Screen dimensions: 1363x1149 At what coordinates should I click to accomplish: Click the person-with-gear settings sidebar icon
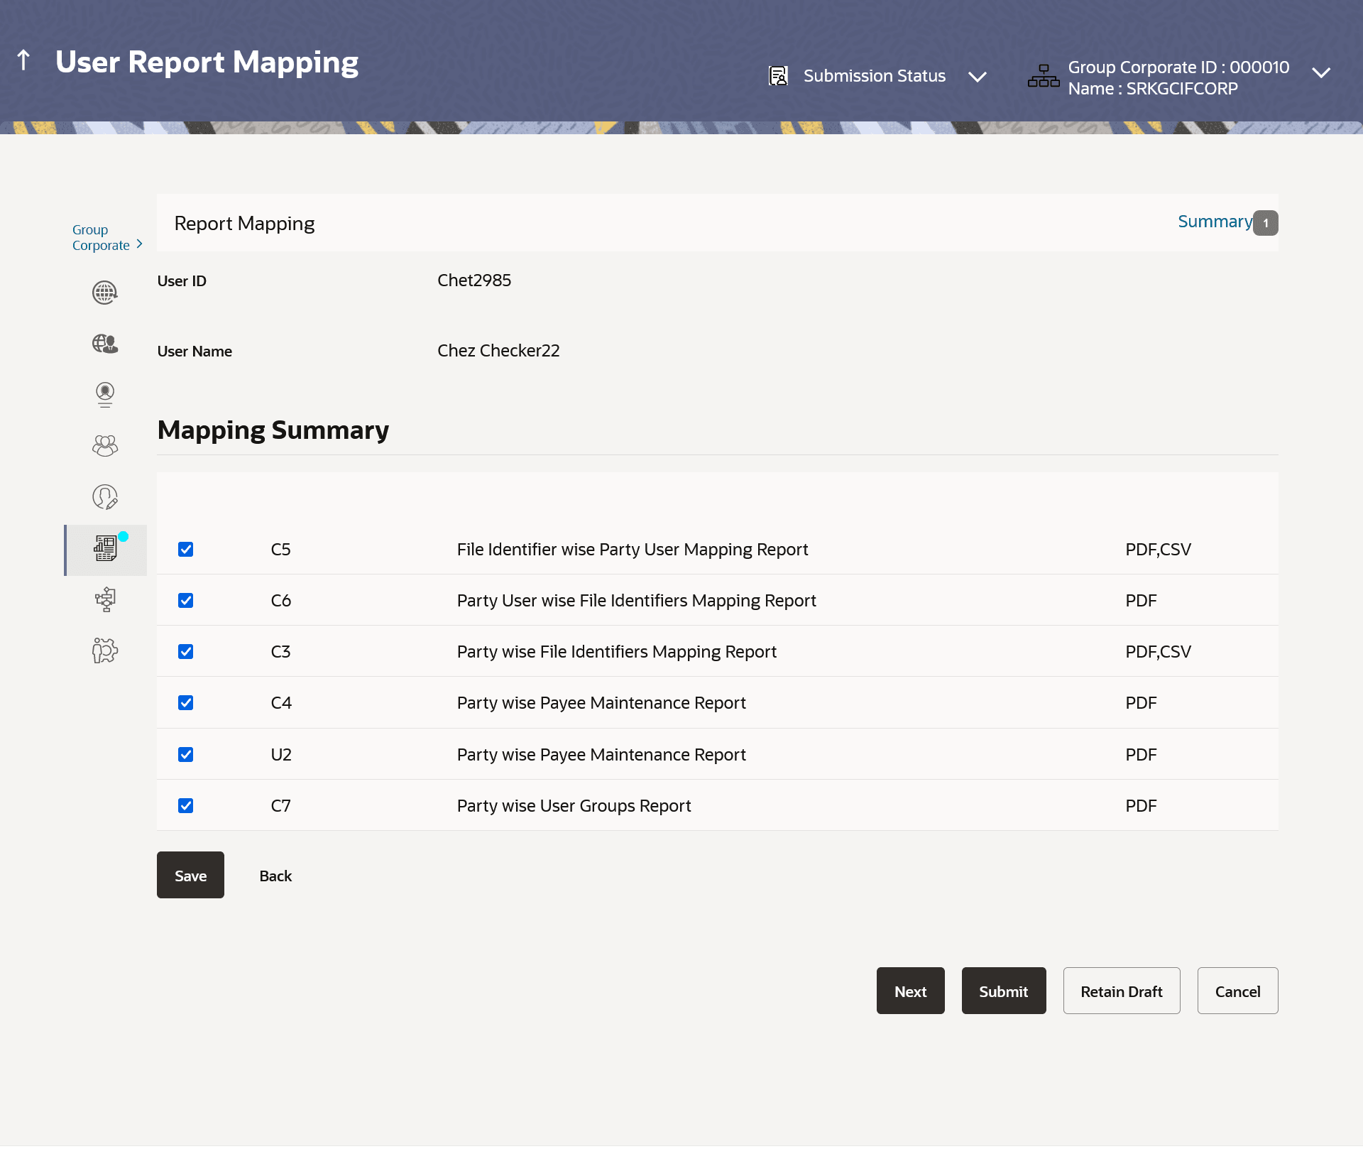[x=105, y=650]
